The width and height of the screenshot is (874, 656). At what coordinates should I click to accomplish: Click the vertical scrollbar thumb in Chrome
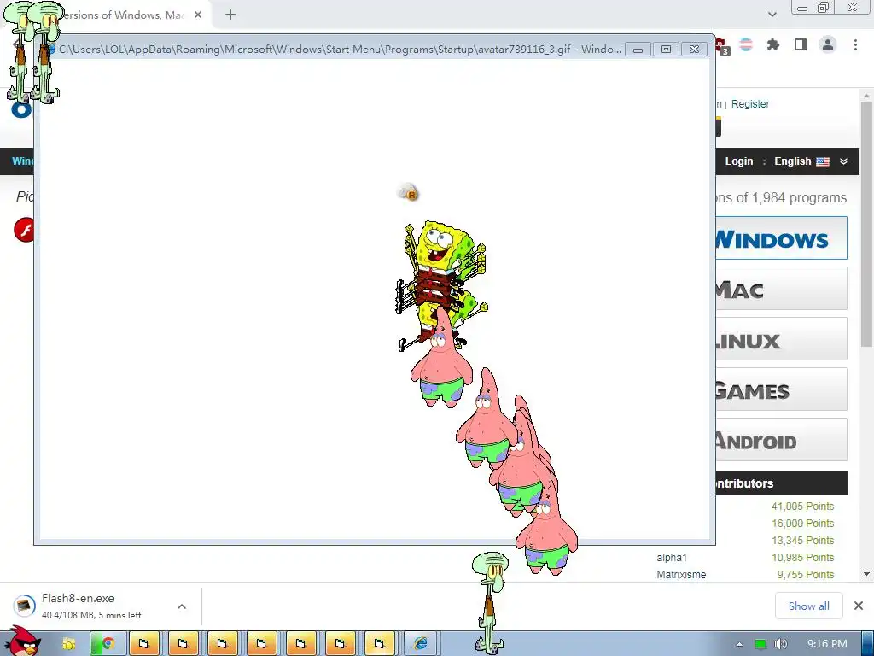[x=866, y=225]
